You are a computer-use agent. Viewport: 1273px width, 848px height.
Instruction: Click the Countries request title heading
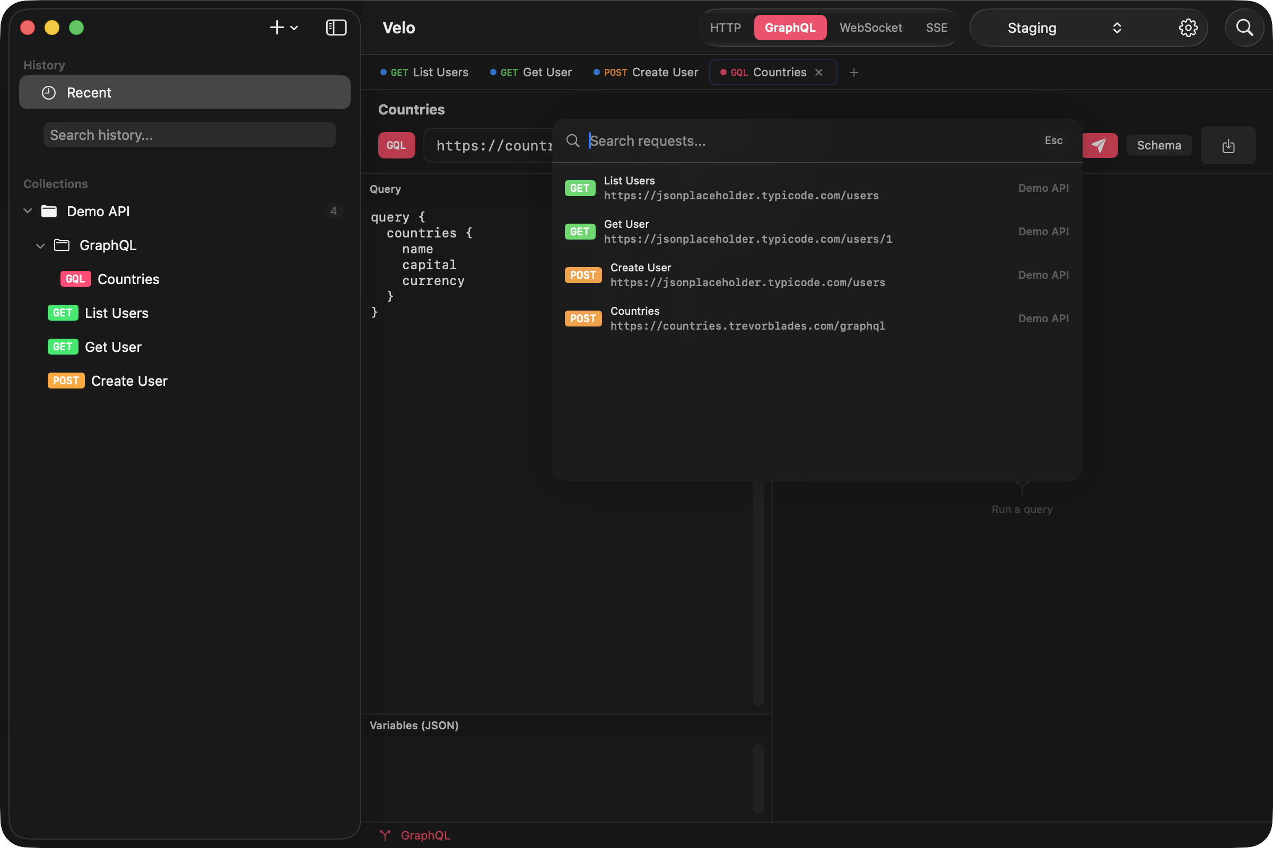pos(412,110)
